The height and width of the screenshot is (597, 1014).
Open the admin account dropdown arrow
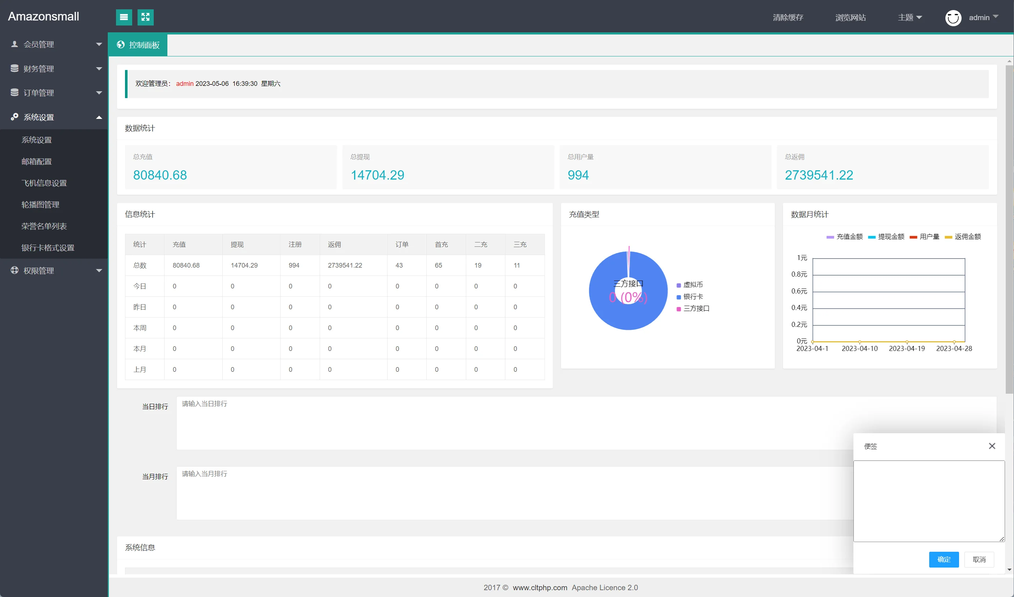pyautogui.click(x=996, y=17)
